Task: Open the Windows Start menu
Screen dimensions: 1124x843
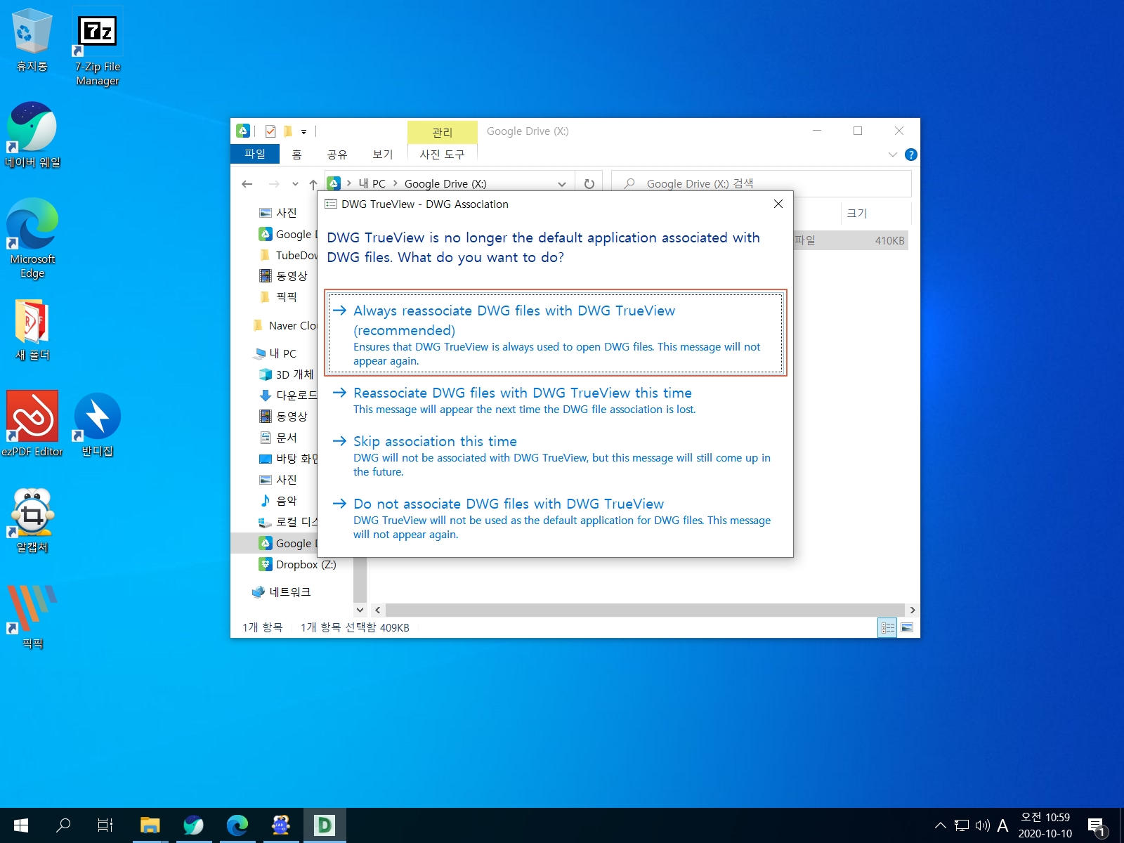Action: pos(21,825)
